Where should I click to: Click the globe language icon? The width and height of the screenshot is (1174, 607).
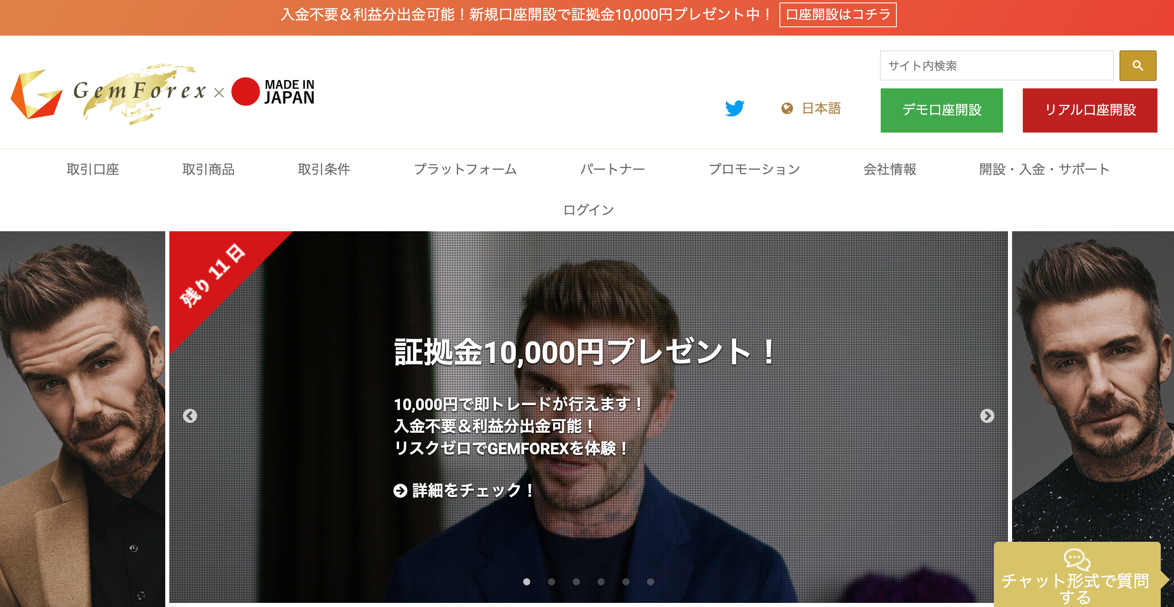click(x=787, y=109)
